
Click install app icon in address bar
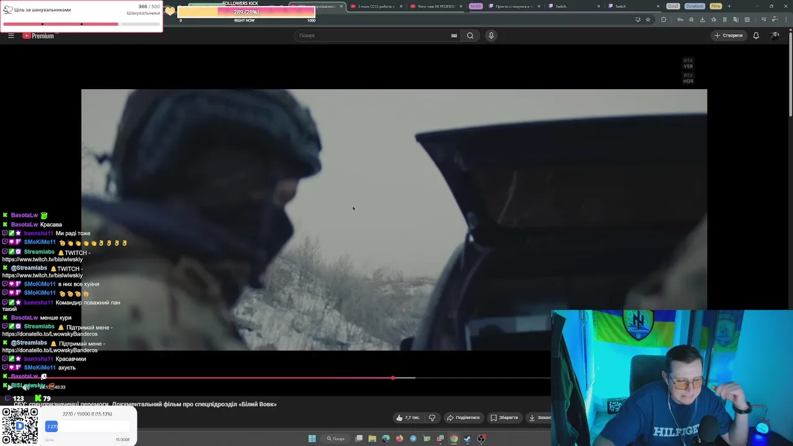[x=638, y=20]
